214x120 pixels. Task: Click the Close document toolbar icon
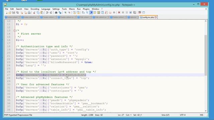(21, 13)
